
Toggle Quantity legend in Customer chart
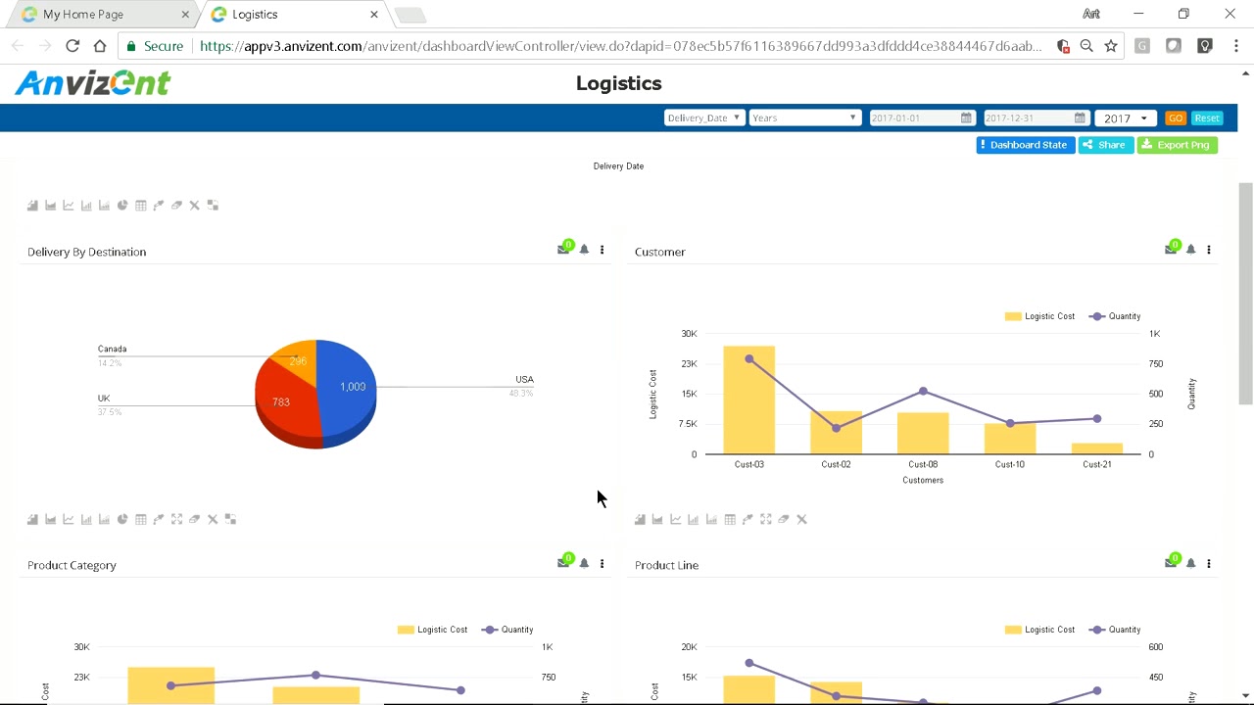tap(1115, 316)
